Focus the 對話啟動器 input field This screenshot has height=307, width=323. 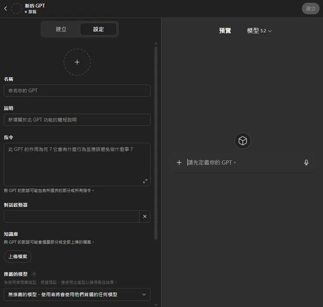point(72,216)
